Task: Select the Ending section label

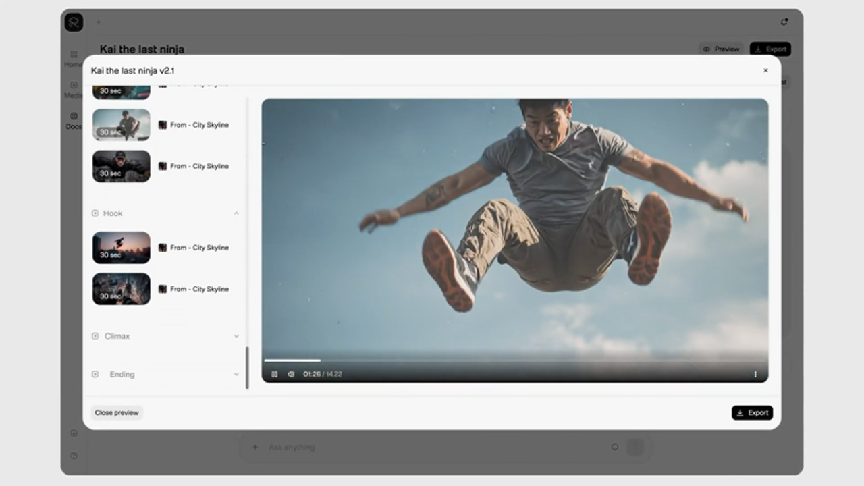Action: (x=122, y=374)
